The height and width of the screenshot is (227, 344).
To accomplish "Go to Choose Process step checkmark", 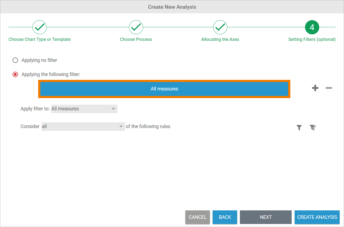I will pyautogui.click(x=136, y=27).
